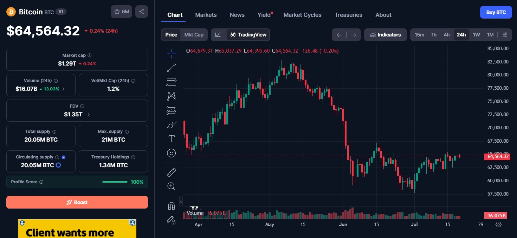517x238 pixels.
Task: Show Volume (24h) info icon
Action: point(56,81)
